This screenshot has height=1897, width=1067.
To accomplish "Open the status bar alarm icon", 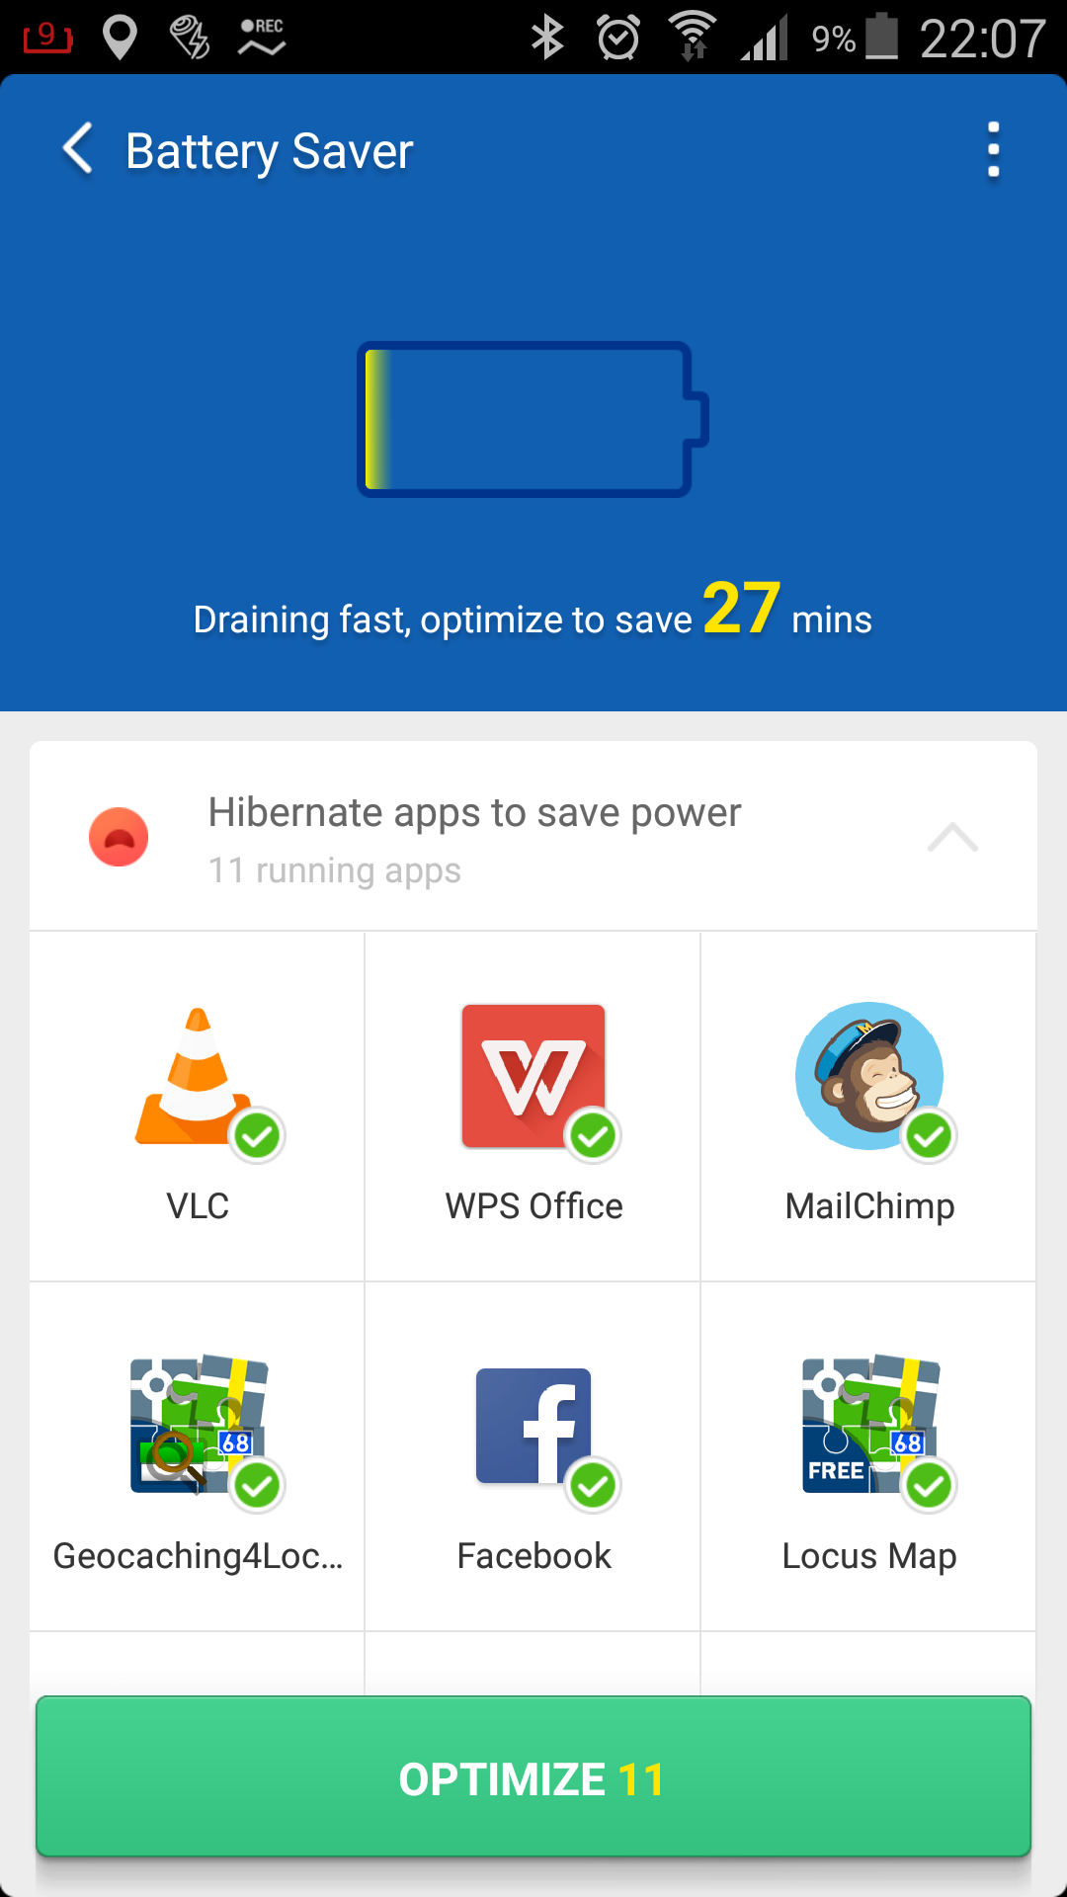I will (x=618, y=38).
